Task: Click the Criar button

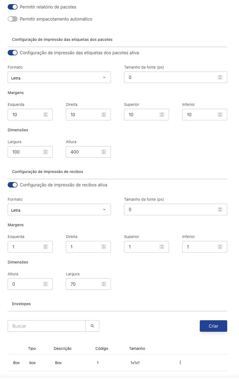Action: click(213, 326)
